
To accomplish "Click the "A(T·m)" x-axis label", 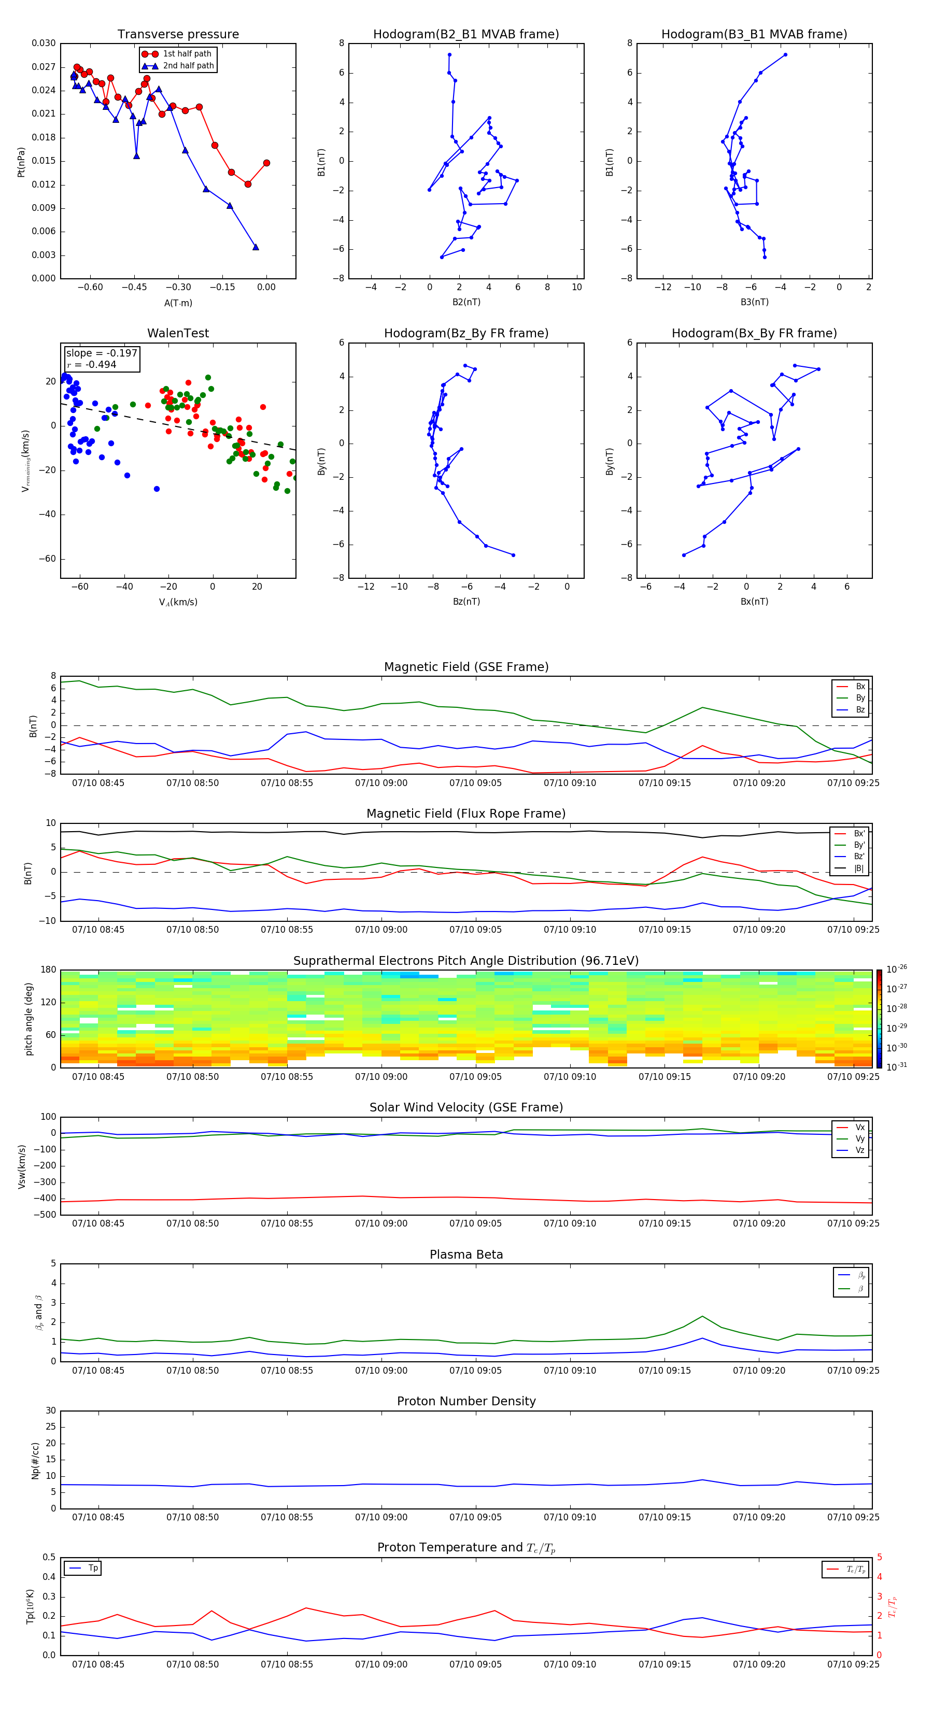I will pyautogui.click(x=178, y=303).
